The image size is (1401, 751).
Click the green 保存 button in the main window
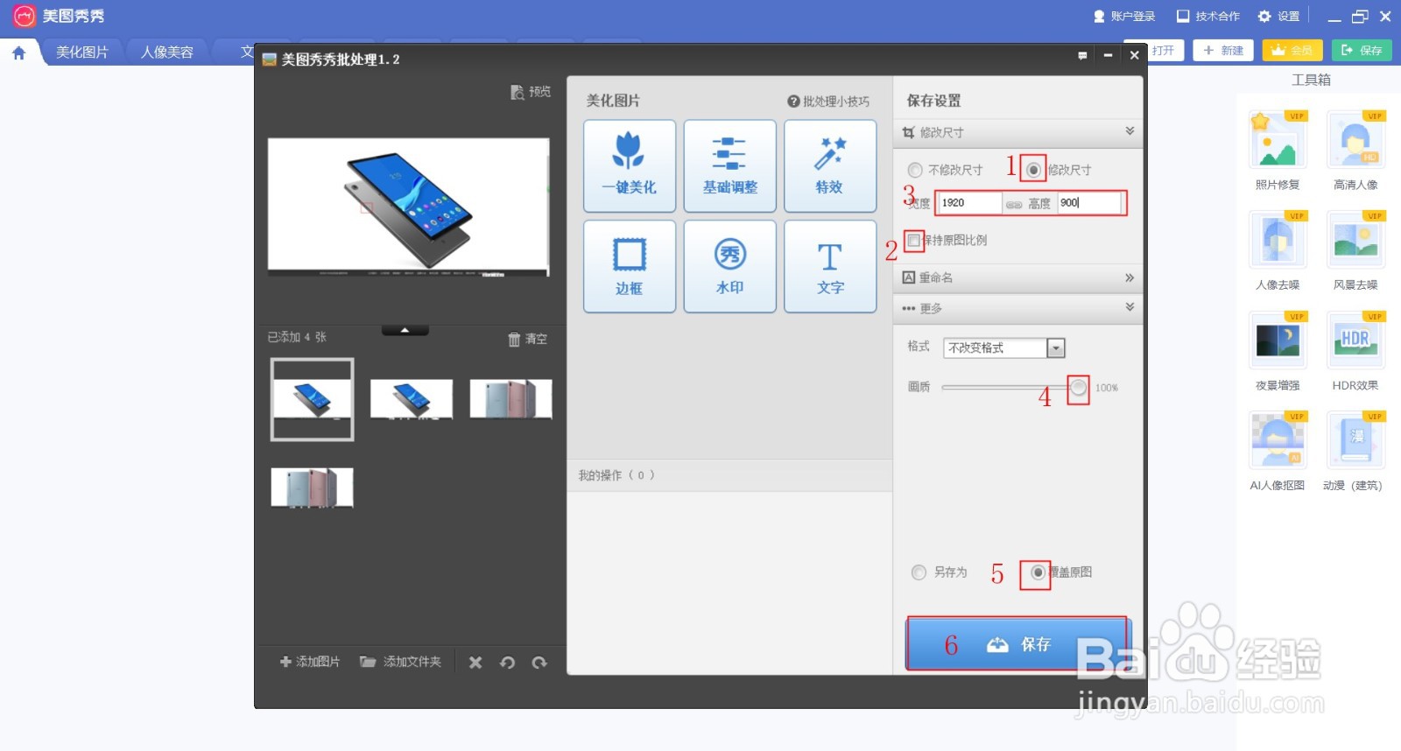(1362, 51)
